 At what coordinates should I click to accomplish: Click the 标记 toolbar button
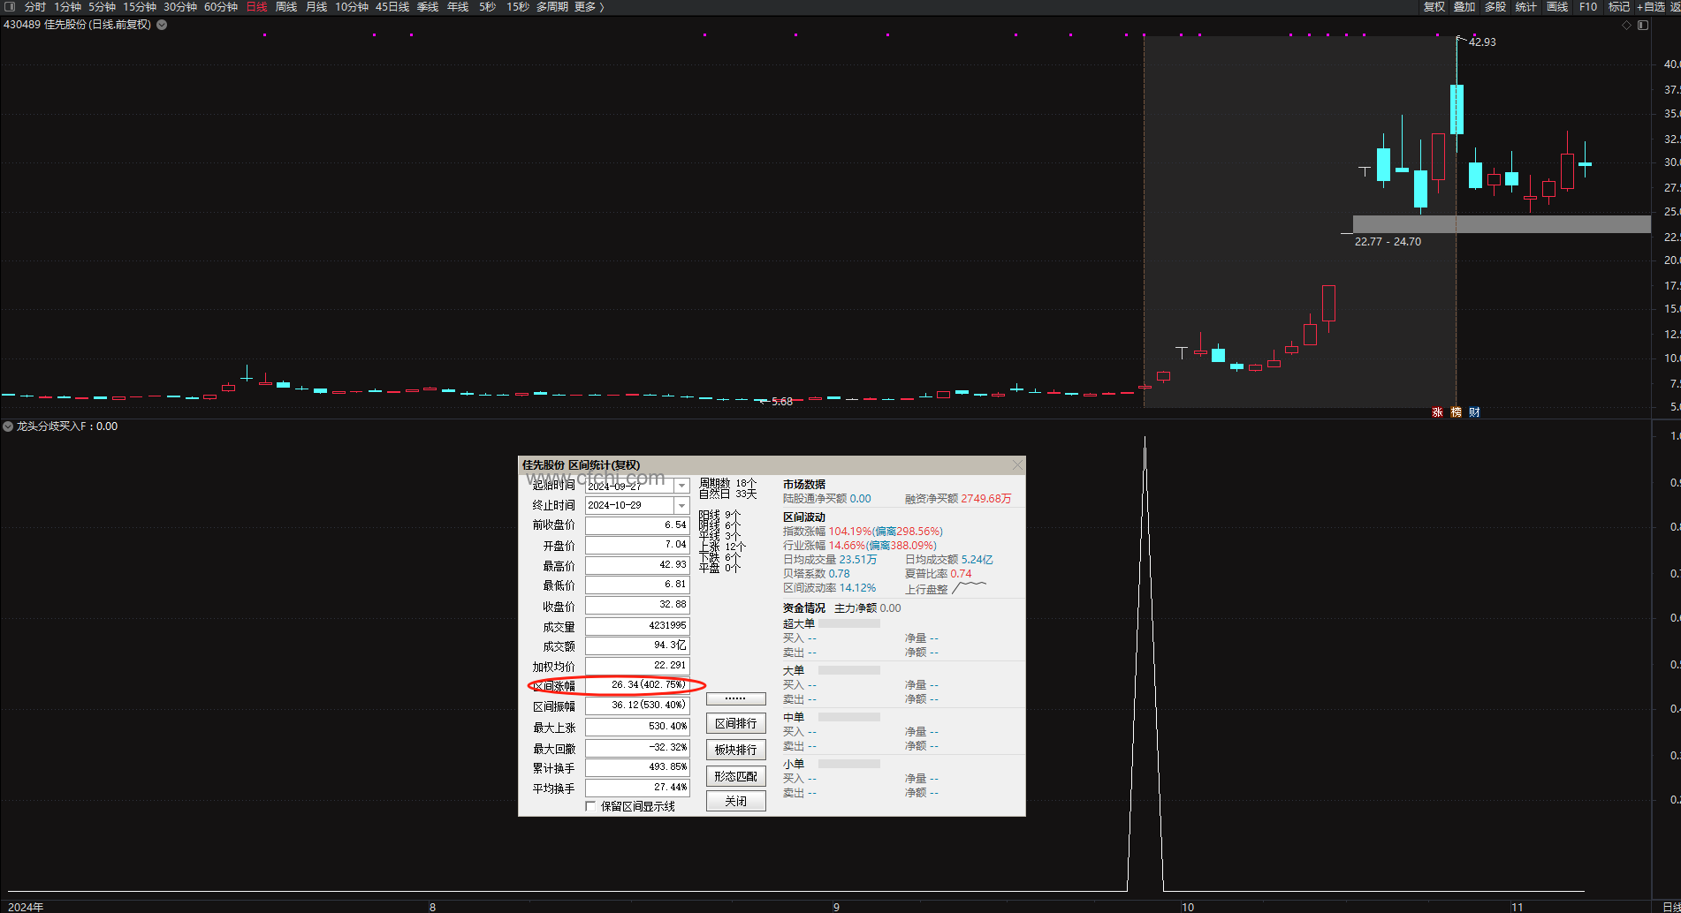pyautogui.click(x=1619, y=6)
